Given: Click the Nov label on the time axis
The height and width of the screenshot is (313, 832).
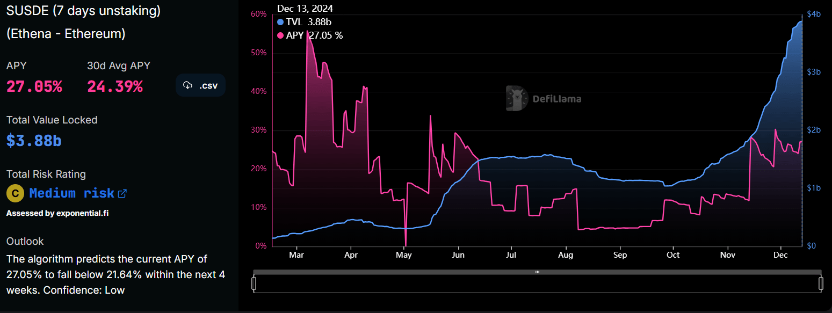Looking at the screenshot, I should 728,255.
